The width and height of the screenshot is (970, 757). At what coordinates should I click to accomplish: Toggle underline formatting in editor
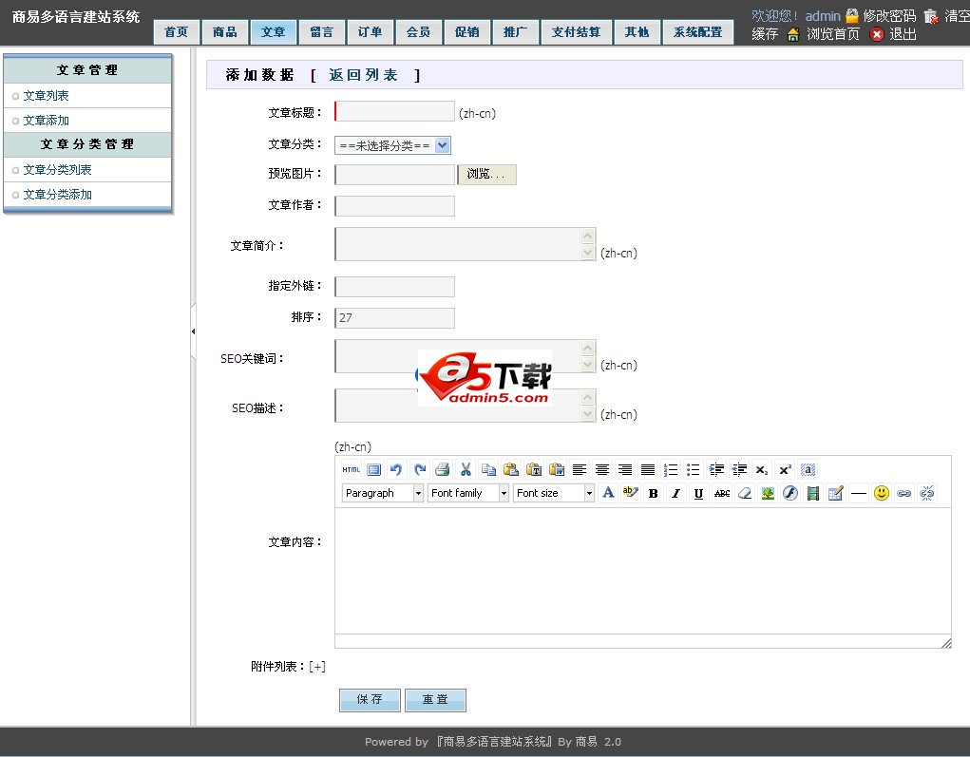[x=698, y=494]
